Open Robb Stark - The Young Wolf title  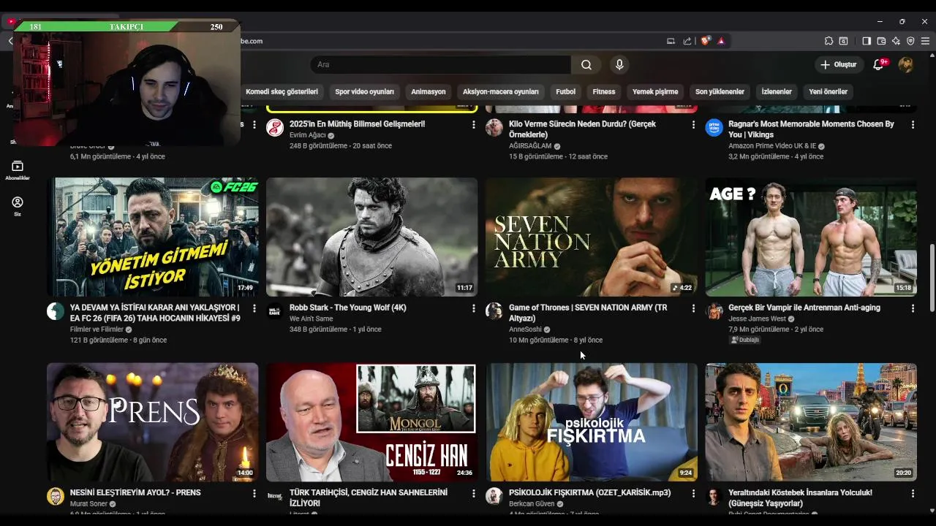[x=348, y=308]
